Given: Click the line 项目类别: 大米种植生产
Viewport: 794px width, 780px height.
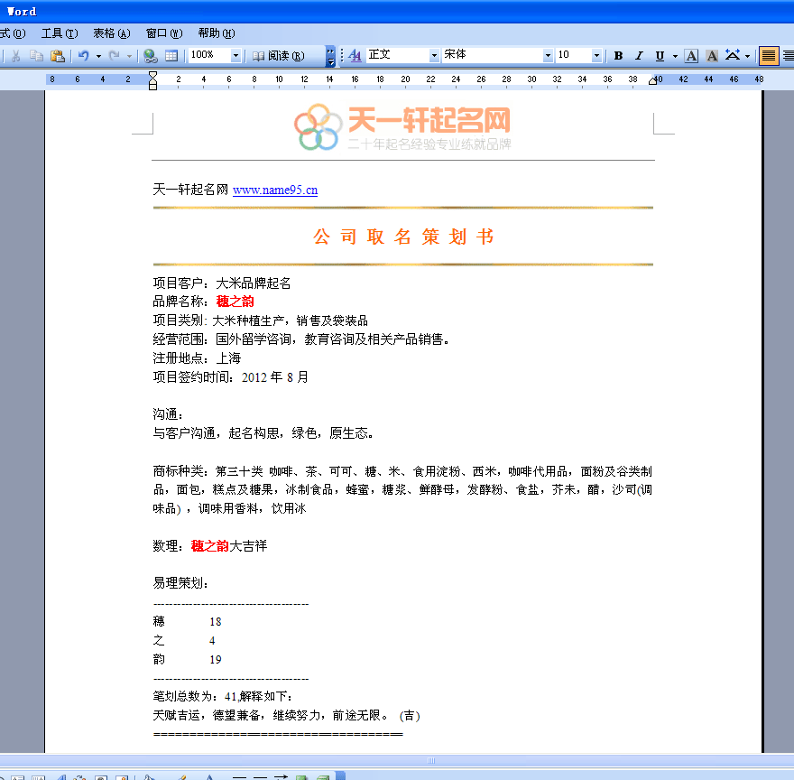Looking at the screenshot, I should pos(260,320).
